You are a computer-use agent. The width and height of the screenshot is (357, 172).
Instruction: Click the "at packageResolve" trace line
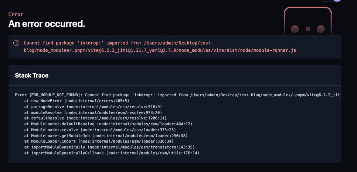coord(93,107)
